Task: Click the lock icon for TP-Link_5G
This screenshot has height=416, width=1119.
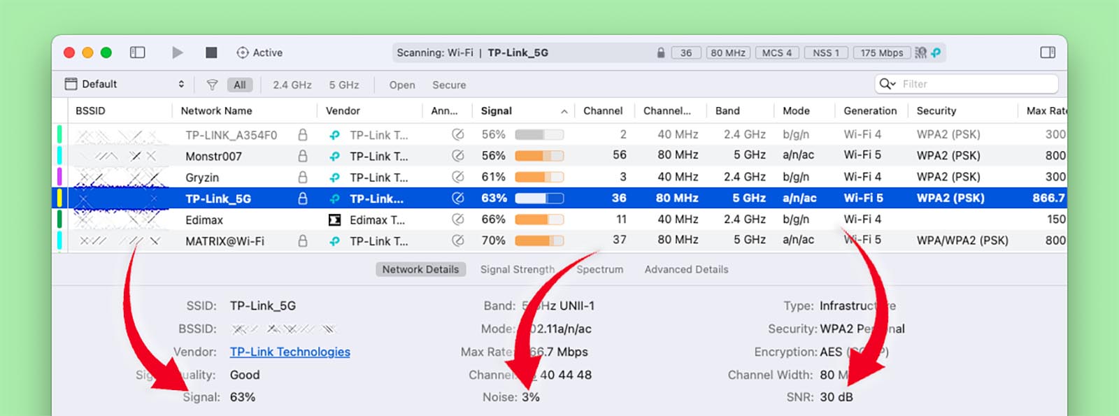Action: click(x=303, y=198)
